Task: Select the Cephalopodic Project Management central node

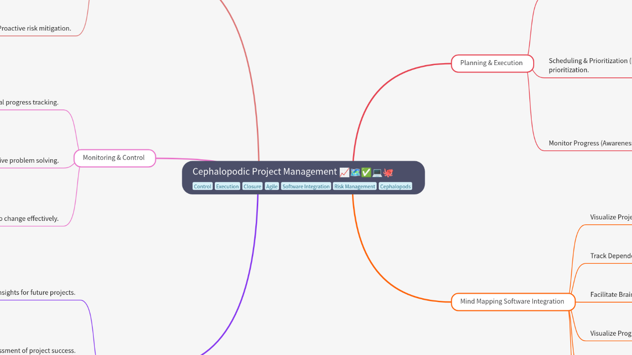Action: 303,177
